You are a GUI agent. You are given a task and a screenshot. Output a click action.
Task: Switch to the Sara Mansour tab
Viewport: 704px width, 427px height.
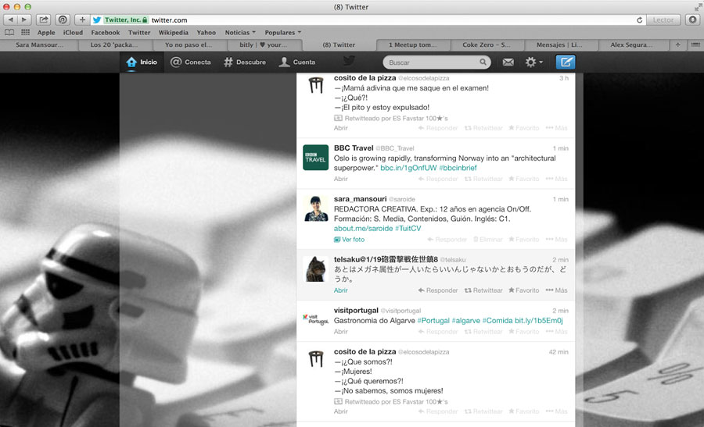click(39, 44)
